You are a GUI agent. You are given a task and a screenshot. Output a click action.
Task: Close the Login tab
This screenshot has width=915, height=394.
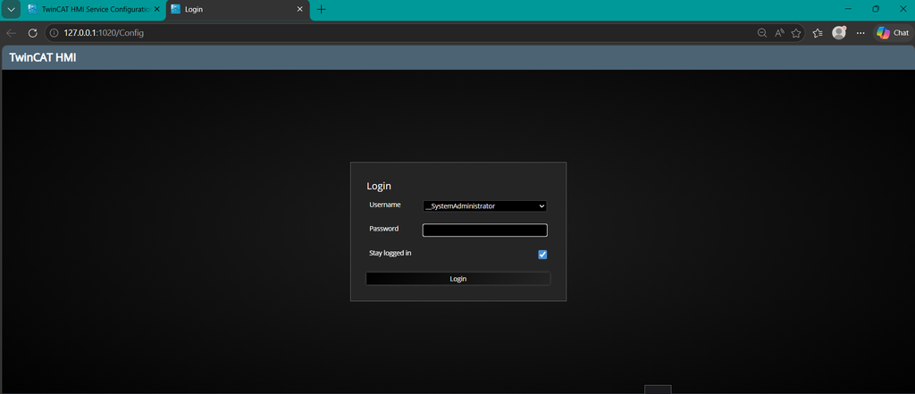pyautogui.click(x=300, y=9)
